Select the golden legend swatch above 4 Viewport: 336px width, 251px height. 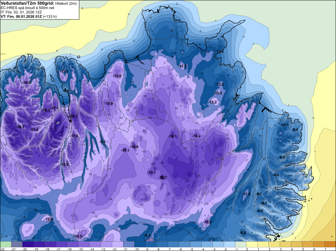(x=297, y=244)
